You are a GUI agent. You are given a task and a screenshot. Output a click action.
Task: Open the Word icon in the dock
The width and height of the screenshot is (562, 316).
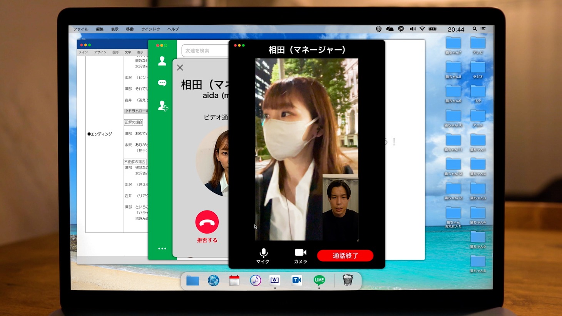tap(274, 280)
